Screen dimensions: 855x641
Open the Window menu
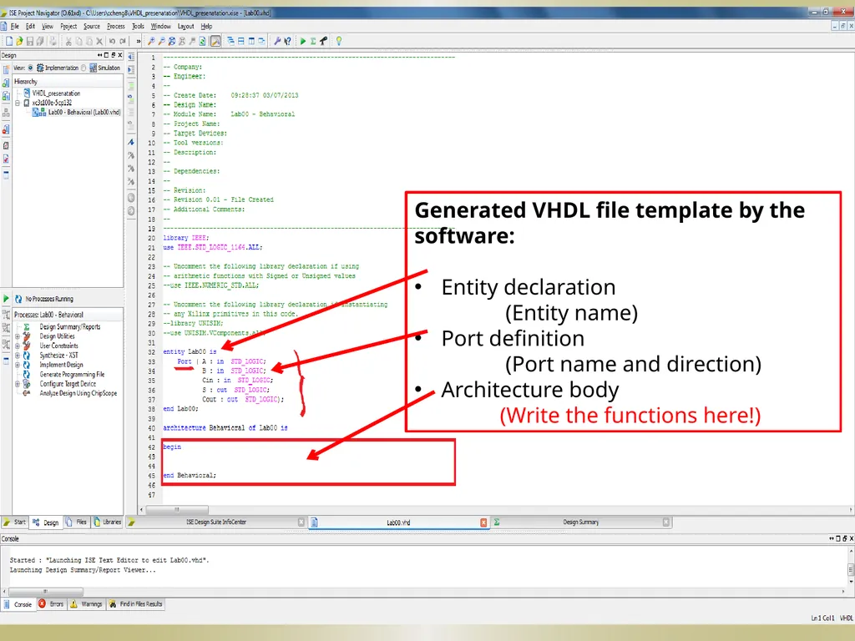pyautogui.click(x=161, y=26)
